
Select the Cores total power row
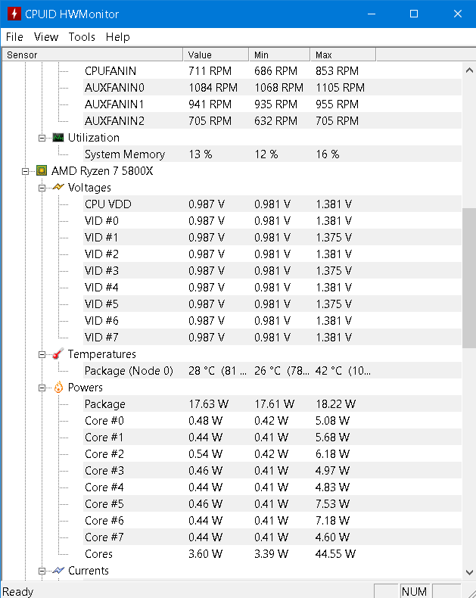(272, 554)
